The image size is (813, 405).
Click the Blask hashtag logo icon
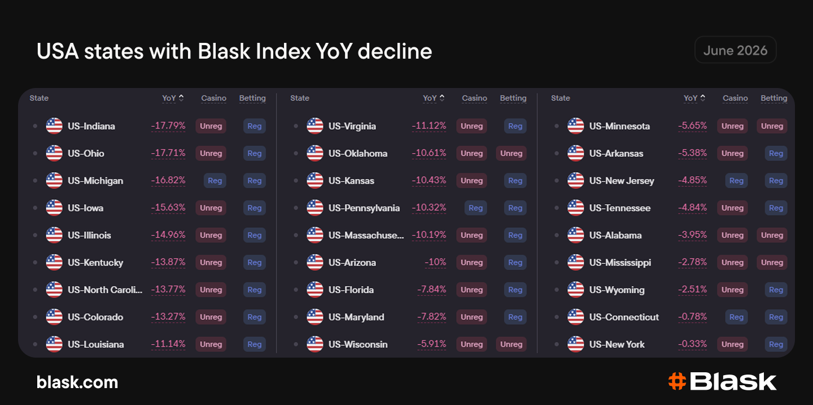pyautogui.click(x=677, y=381)
